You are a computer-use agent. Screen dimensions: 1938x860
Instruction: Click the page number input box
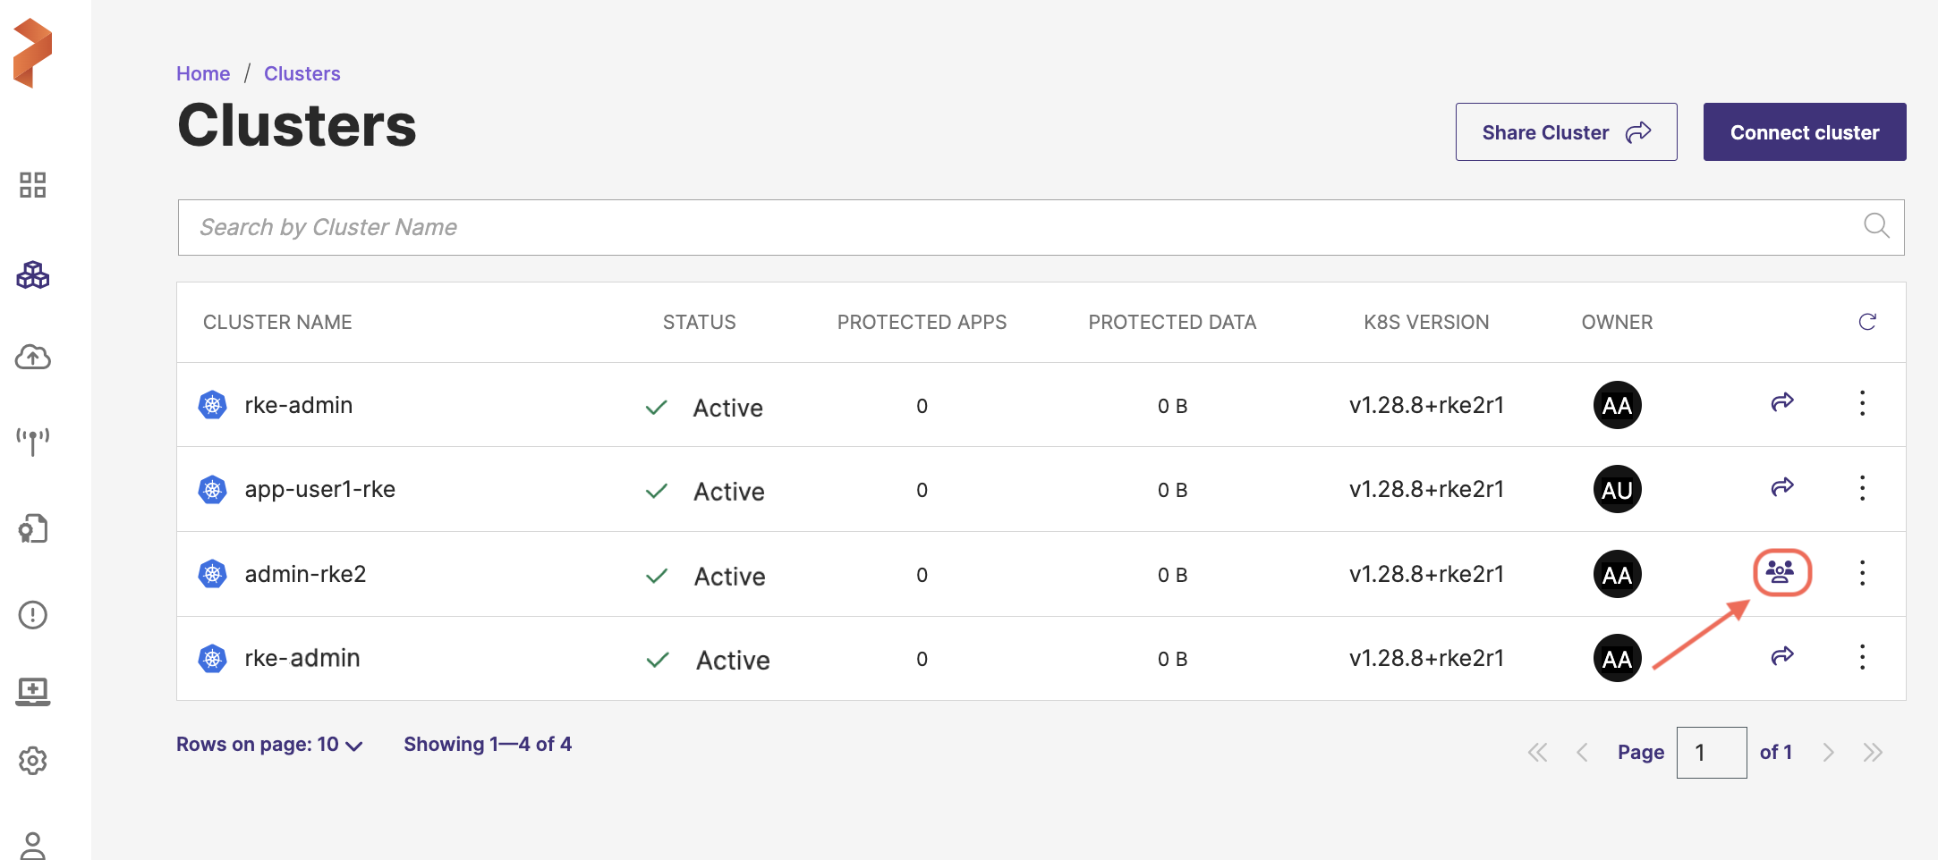point(1711,753)
